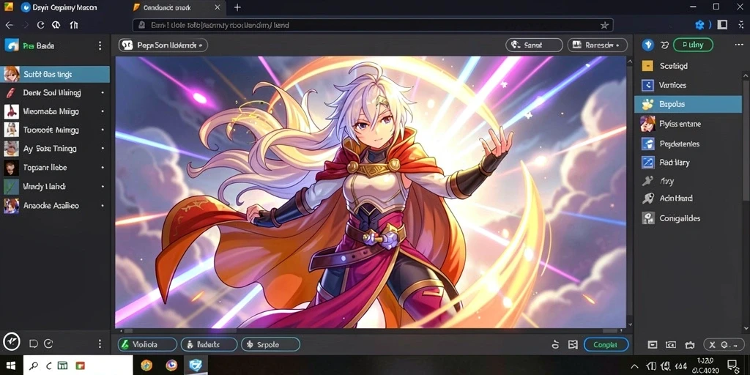Screen dimensions: 750x375
Task: Click the Srpote button
Action: [271, 344]
